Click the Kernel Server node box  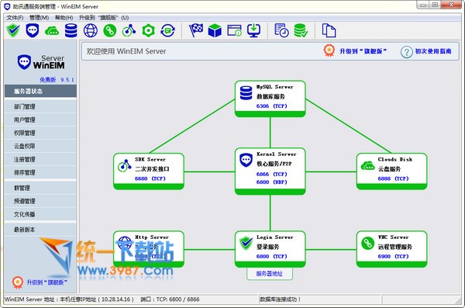(270, 171)
